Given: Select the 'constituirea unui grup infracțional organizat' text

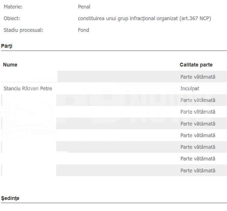Looking at the screenshot, I should [128, 19].
